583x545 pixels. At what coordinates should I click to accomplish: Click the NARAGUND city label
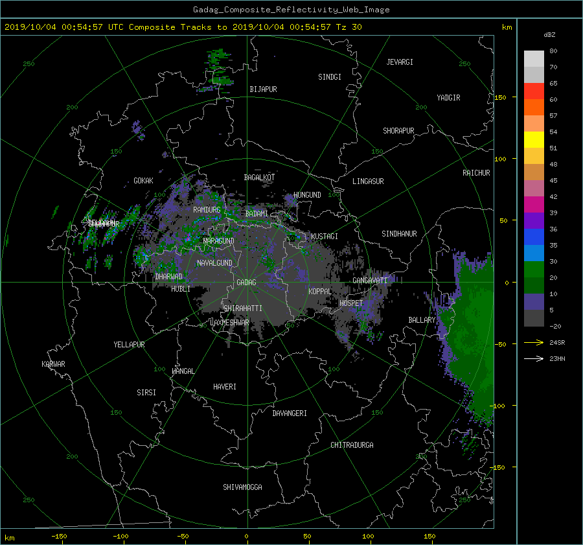coord(219,241)
